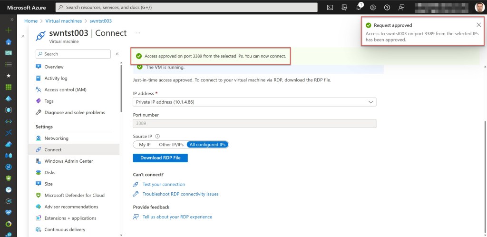Click the Download RDP File button
This screenshot has width=487, height=237.
click(160, 158)
